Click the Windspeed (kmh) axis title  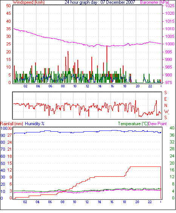[x=29, y=2]
